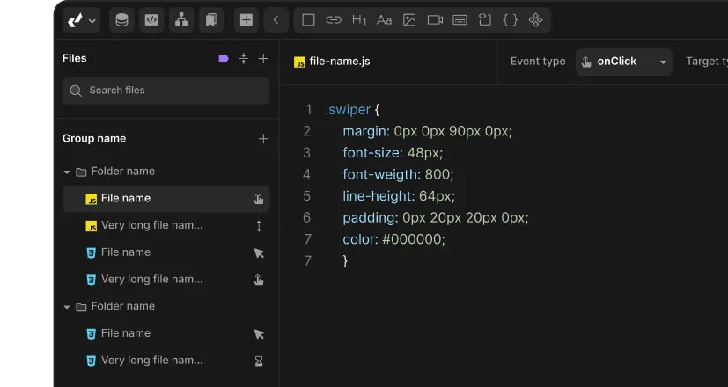728x387 pixels.
Task: Select the image element tool
Action: 409,20
